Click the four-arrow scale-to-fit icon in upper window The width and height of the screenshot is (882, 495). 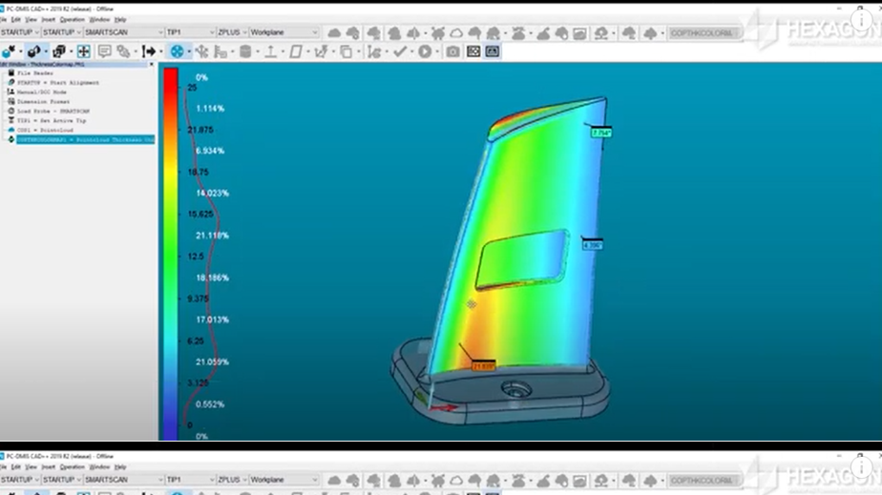click(x=83, y=52)
